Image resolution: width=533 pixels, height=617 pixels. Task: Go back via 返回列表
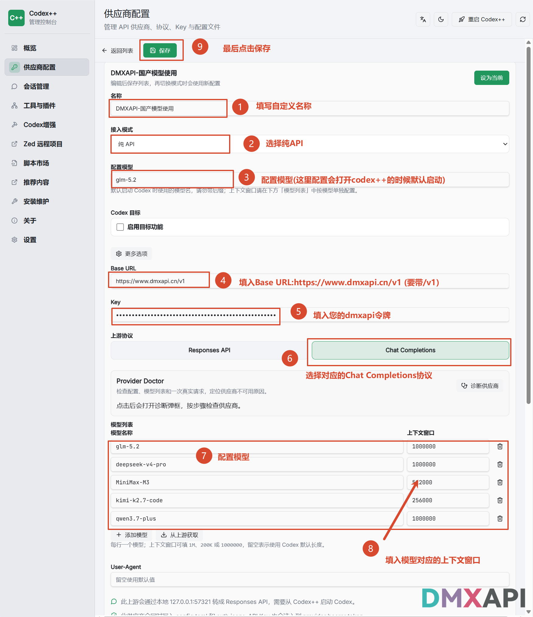coord(118,51)
